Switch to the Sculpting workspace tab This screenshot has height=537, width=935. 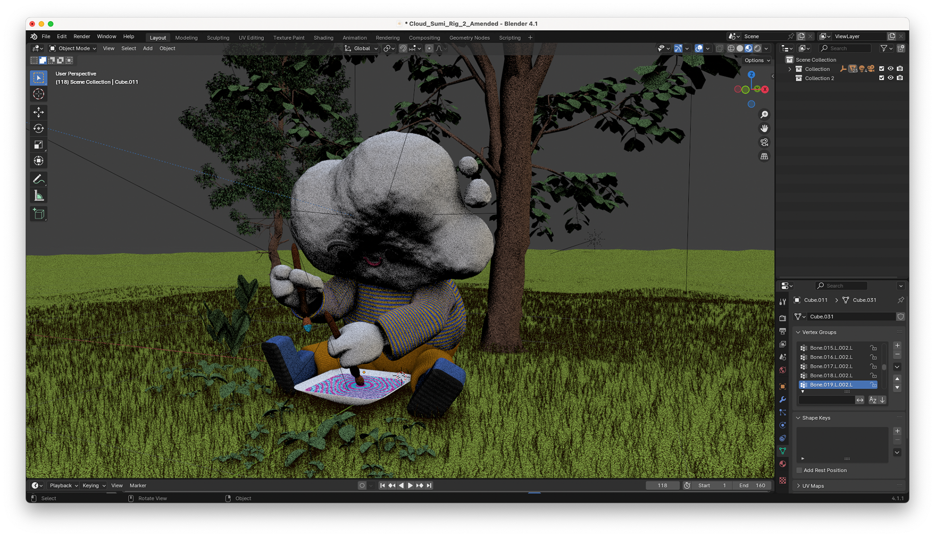tap(218, 37)
